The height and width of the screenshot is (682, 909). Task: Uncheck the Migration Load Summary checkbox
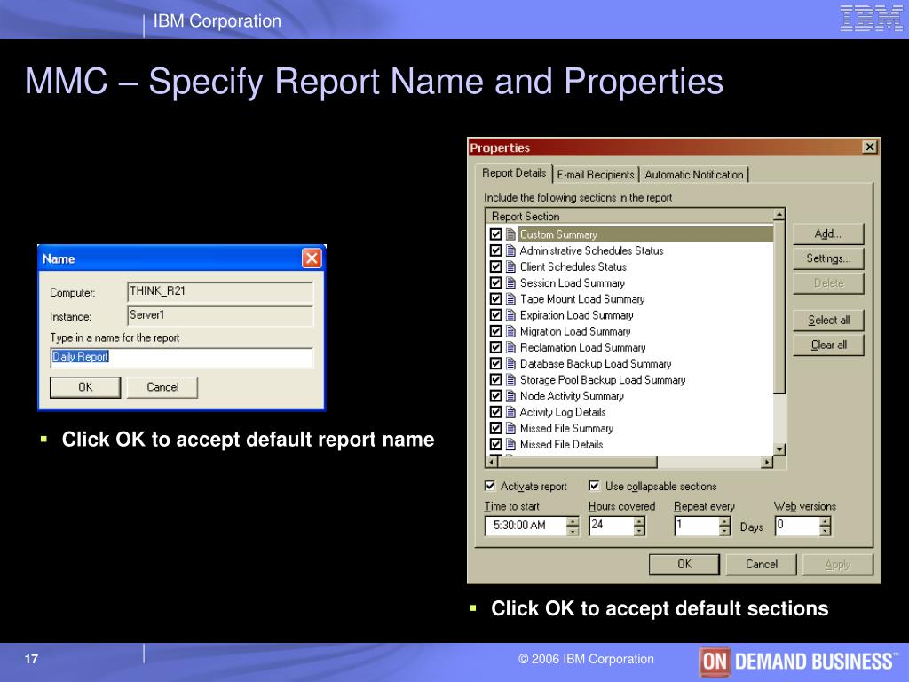(495, 332)
